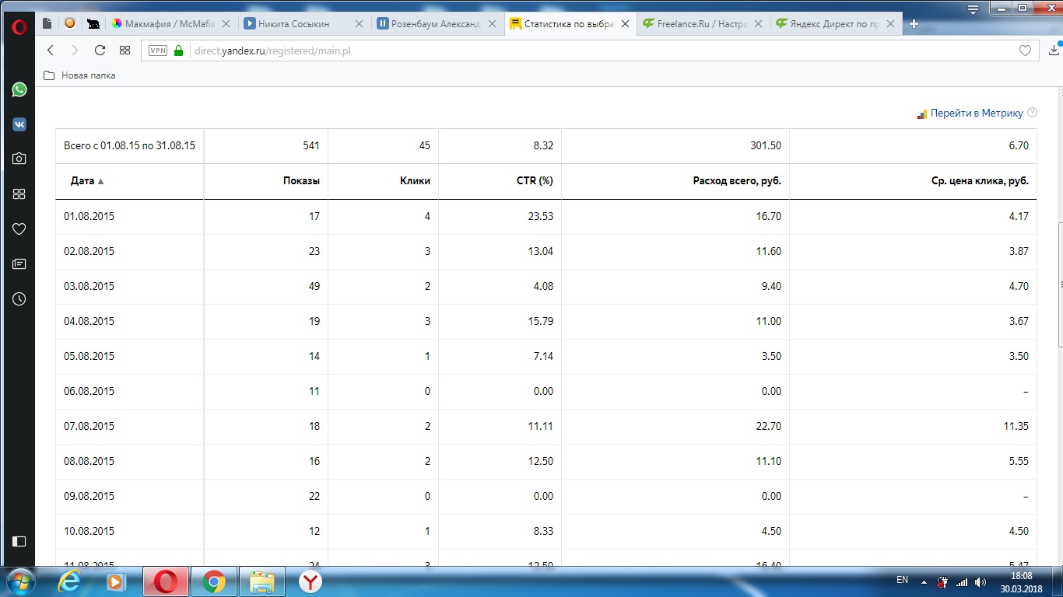
Task: Show hidden system tray icons
Action: [x=924, y=581]
